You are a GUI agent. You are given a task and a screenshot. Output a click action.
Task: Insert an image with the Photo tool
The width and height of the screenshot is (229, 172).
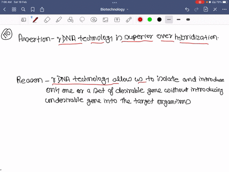pos(105,20)
